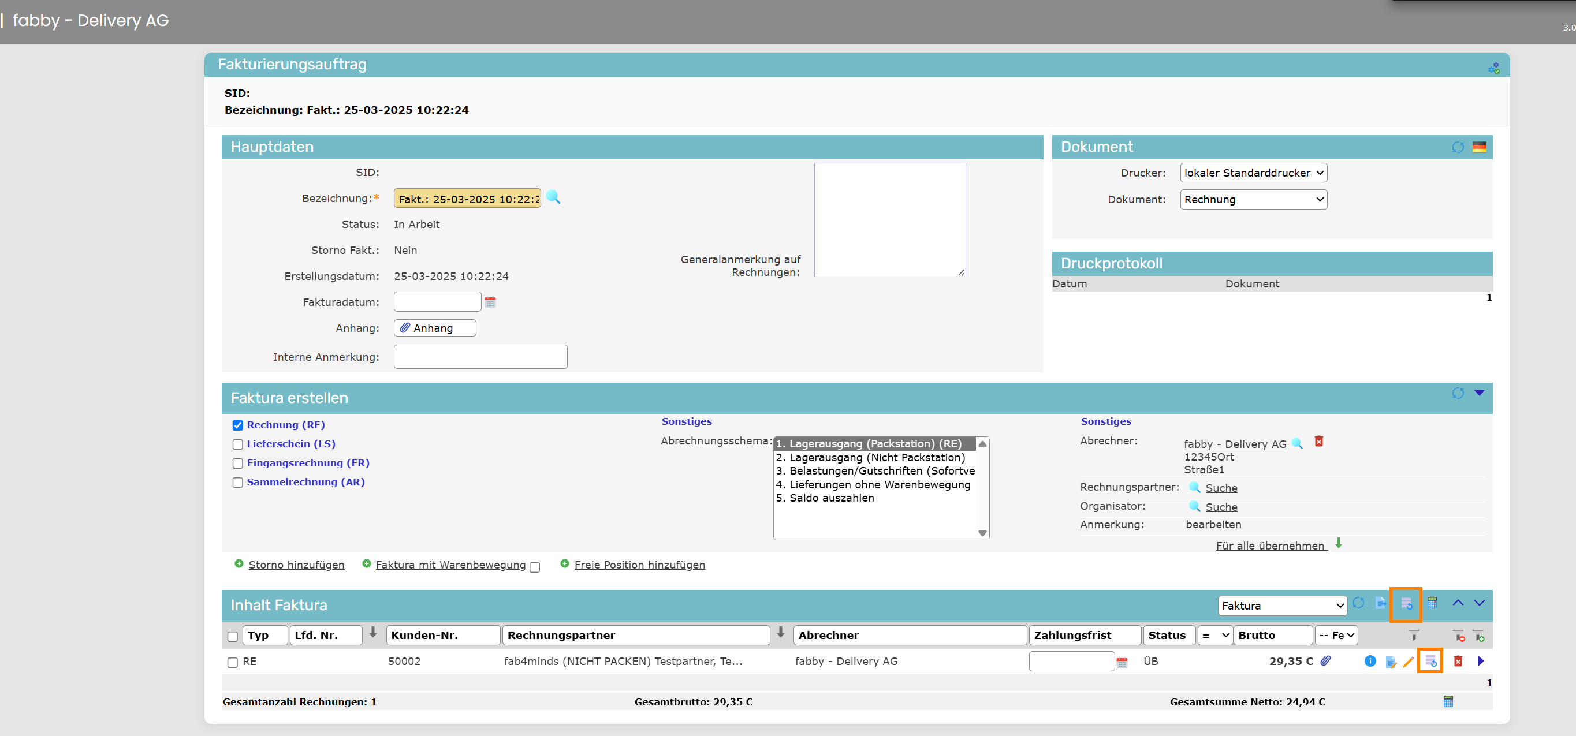Screen dimensions: 1576x736
Task: Click calculator icon in Inhalt Faktura header
Action: 1432,603
